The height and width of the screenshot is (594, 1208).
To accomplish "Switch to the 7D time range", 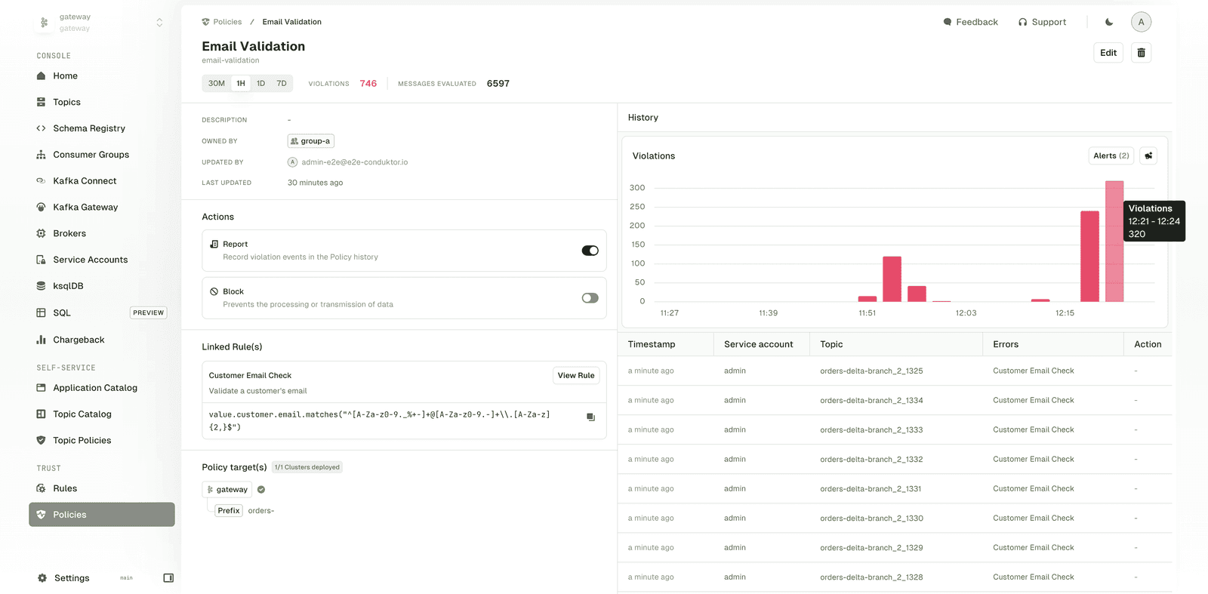I will point(282,84).
